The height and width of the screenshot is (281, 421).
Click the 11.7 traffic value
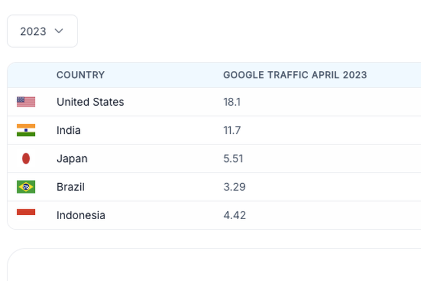tap(232, 130)
